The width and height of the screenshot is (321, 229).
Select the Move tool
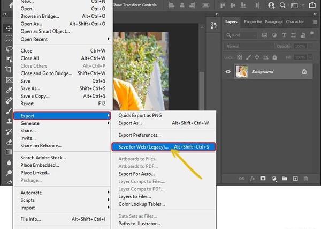[9, 28]
